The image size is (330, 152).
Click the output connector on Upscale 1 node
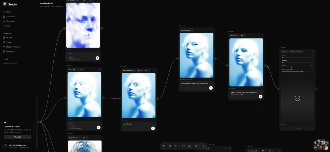[x=316, y=89]
